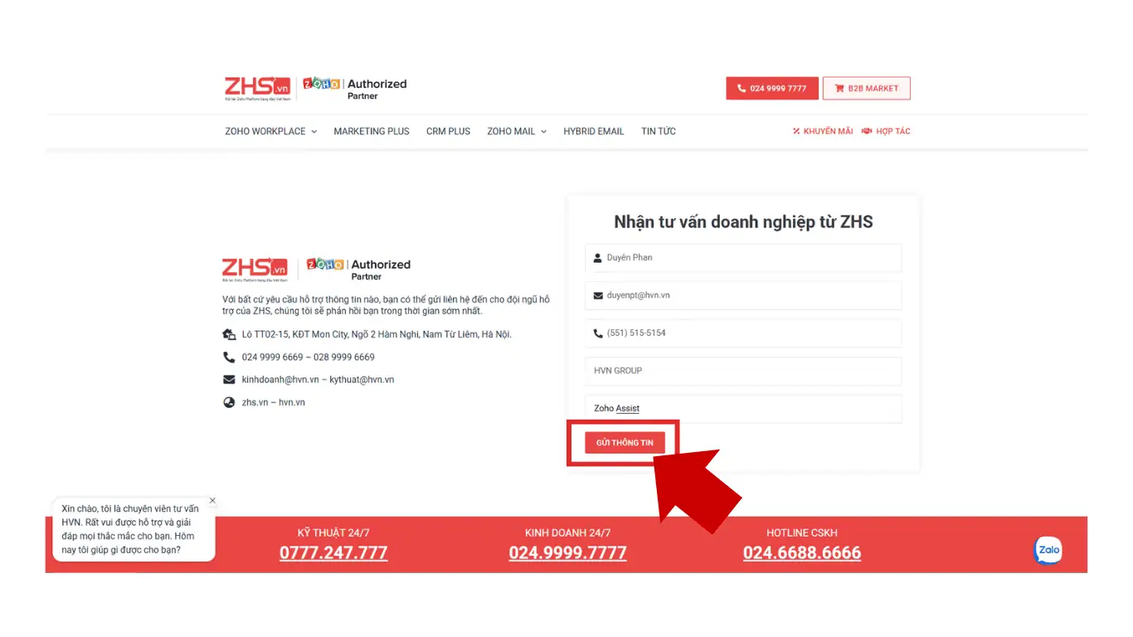
Task: Call the customer hotline 024.6688.6666
Action: 802,553
